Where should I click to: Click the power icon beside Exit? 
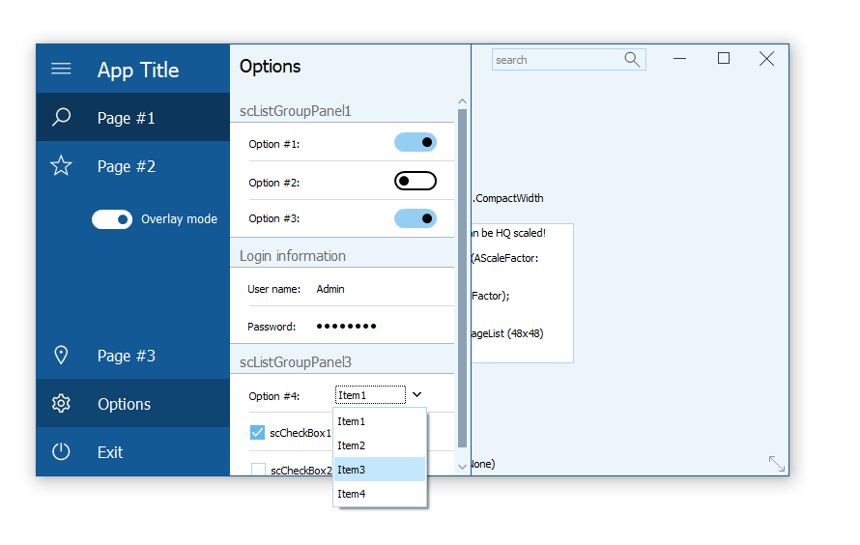[61, 452]
